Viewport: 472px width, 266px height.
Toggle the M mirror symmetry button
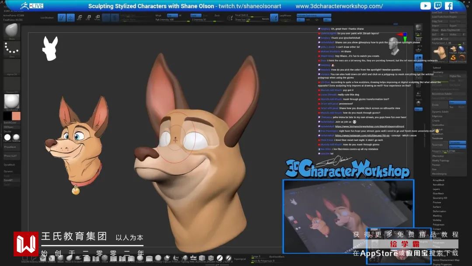point(326,20)
